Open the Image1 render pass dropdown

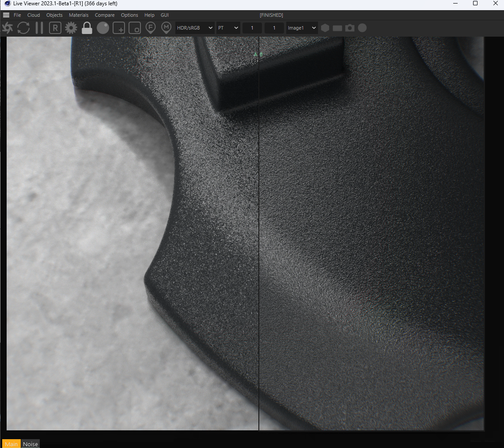pyautogui.click(x=302, y=28)
